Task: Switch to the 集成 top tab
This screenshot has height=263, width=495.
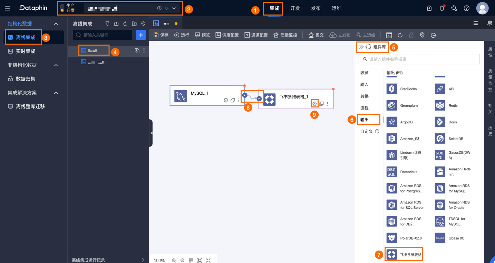Action: coord(274,8)
